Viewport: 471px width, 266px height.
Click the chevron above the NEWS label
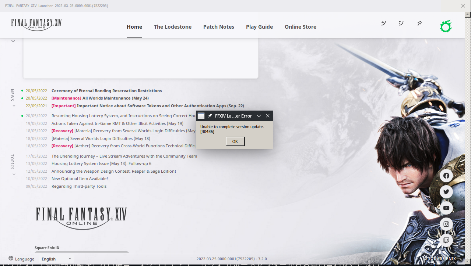13,41
